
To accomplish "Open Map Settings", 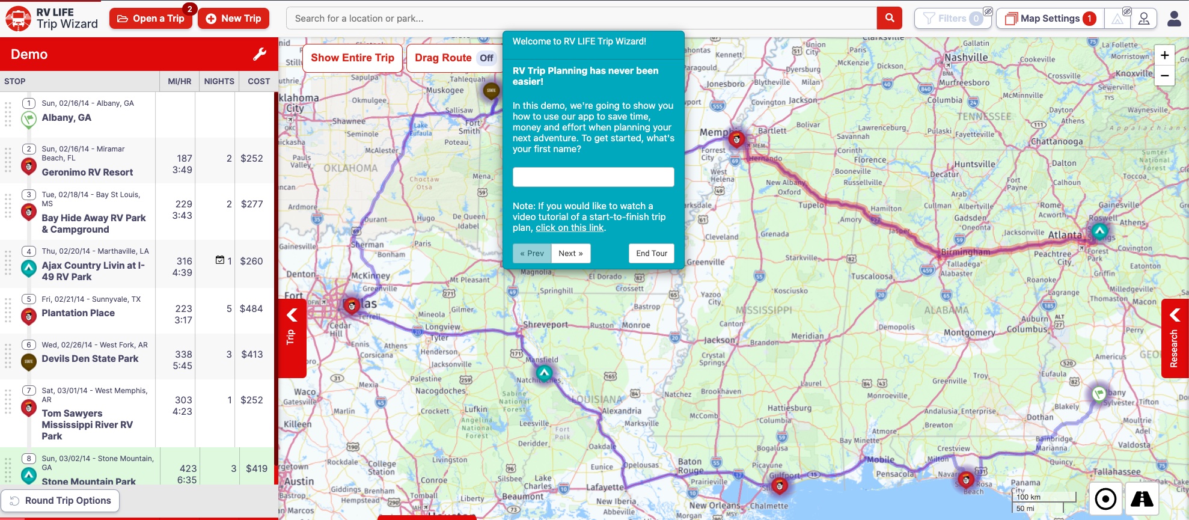I will pos(1050,19).
